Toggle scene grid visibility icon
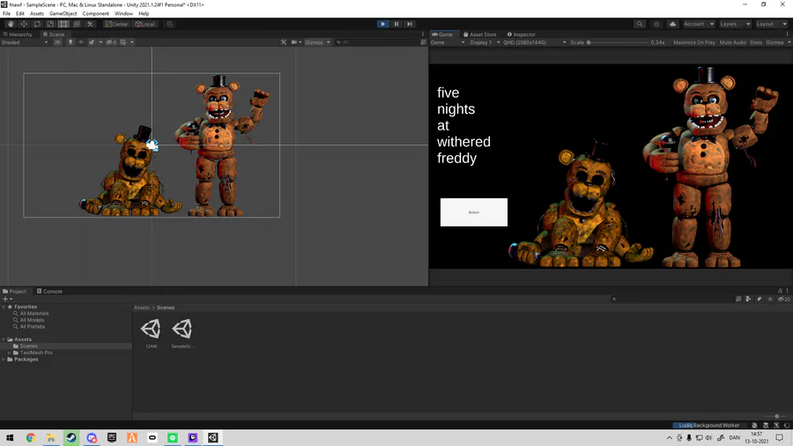The image size is (793, 446). 122,42
